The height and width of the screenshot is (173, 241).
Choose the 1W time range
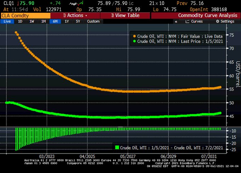pos(32,22)
